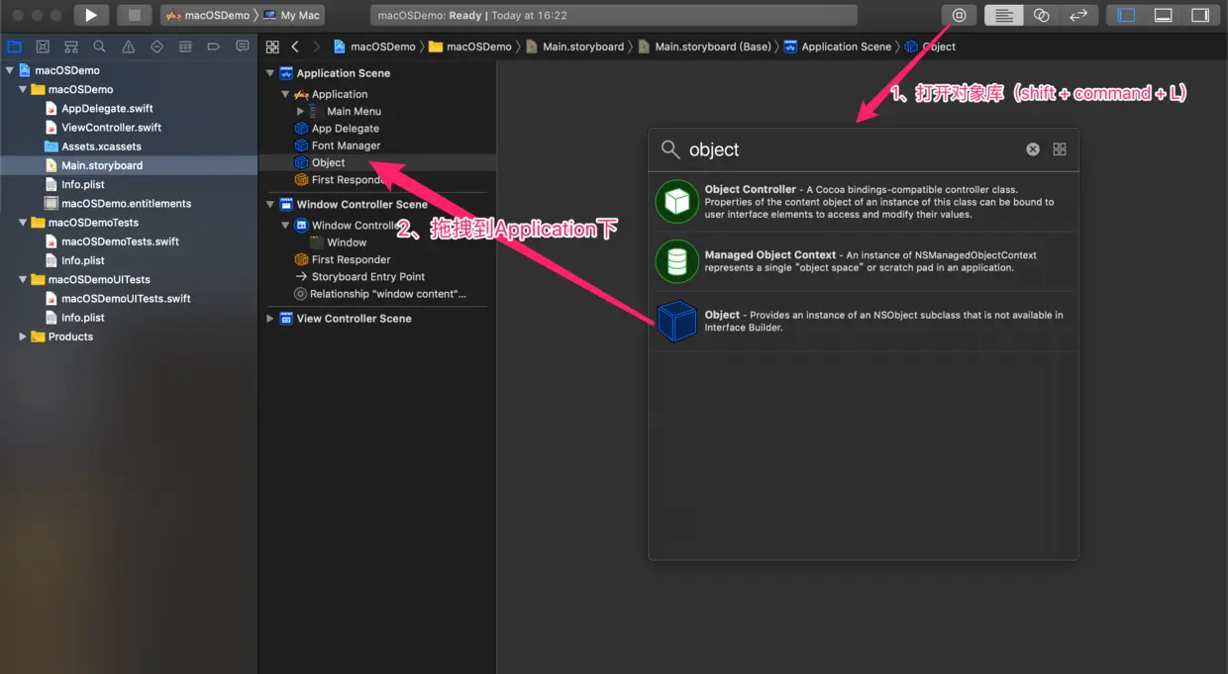Click Main.storyboard (Base) in jump bar
Viewport: 1228px width, 674px height.
tap(705, 47)
